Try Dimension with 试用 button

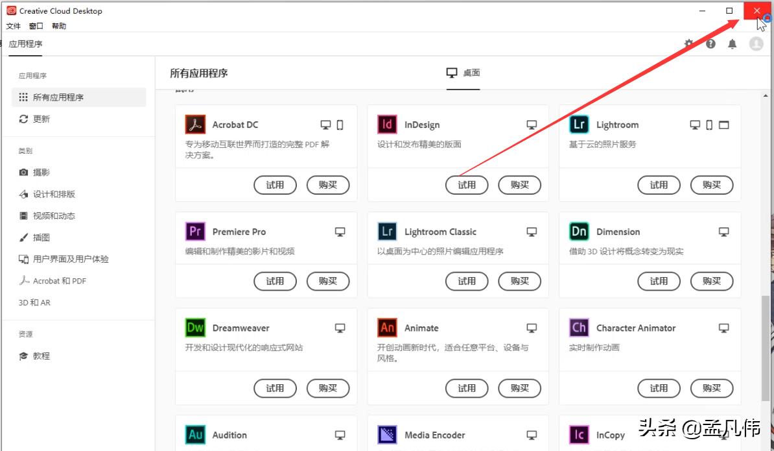(x=659, y=281)
